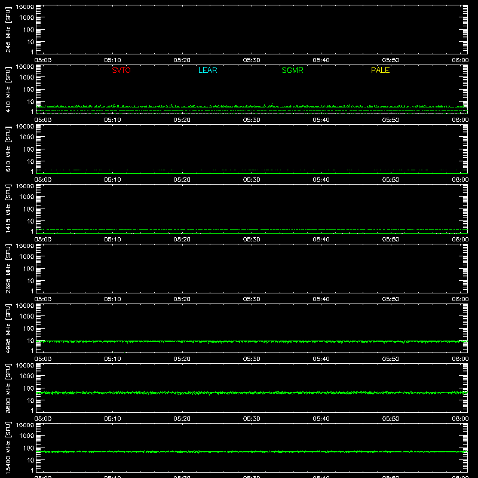This screenshot has width=478, height=478.
Task: Click 05:50 time label below 2695 MHz panel
Action: pos(391,299)
